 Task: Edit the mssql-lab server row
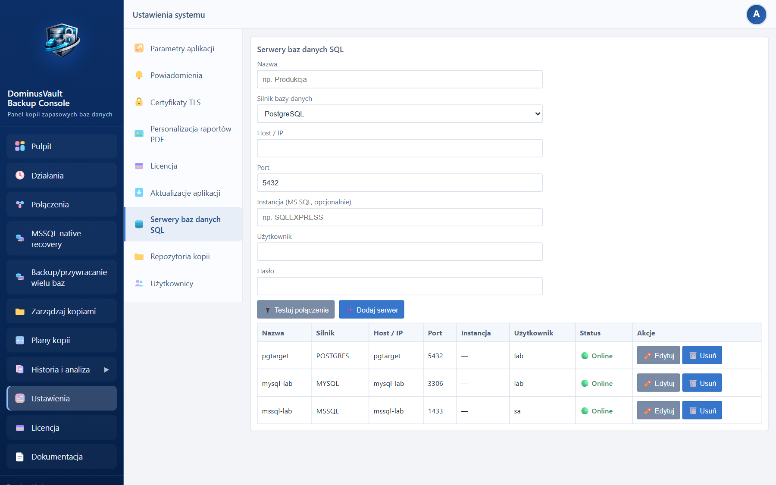(x=658, y=411)
